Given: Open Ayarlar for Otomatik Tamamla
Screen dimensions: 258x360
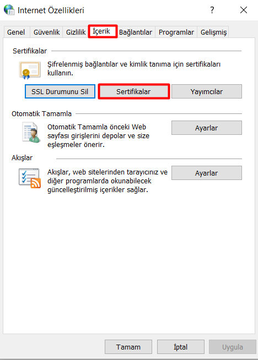Looking at the screenshot, I should [x=207, y=128].
